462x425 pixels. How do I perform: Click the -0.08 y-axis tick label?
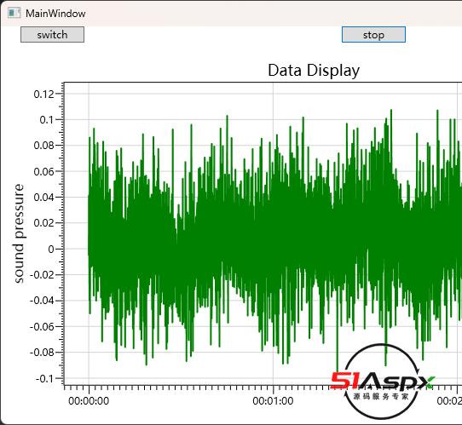(x=42, y=353)
